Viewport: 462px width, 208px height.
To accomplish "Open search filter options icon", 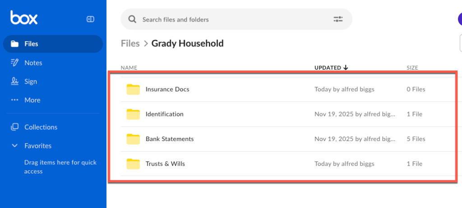I will click(x=338, y=19).
